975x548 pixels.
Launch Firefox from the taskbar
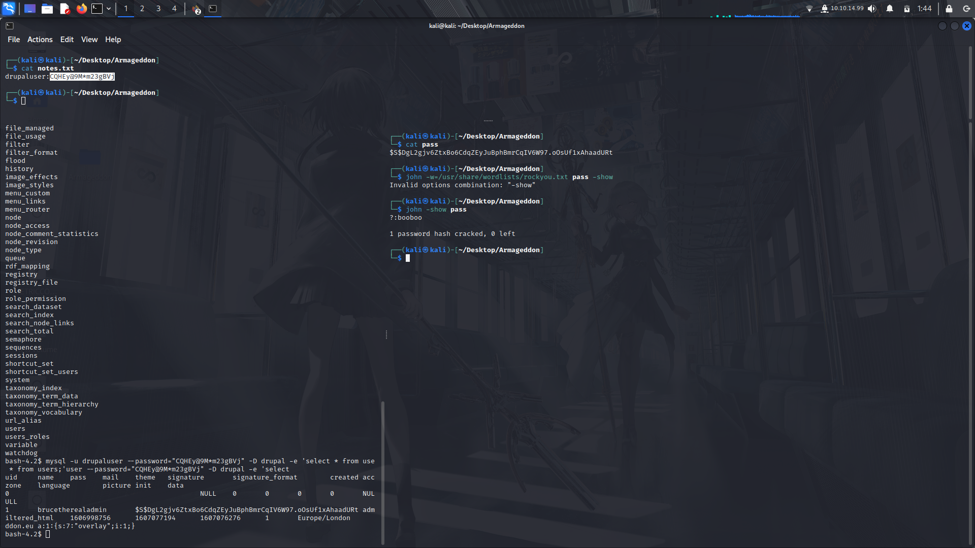coord(81,8)
